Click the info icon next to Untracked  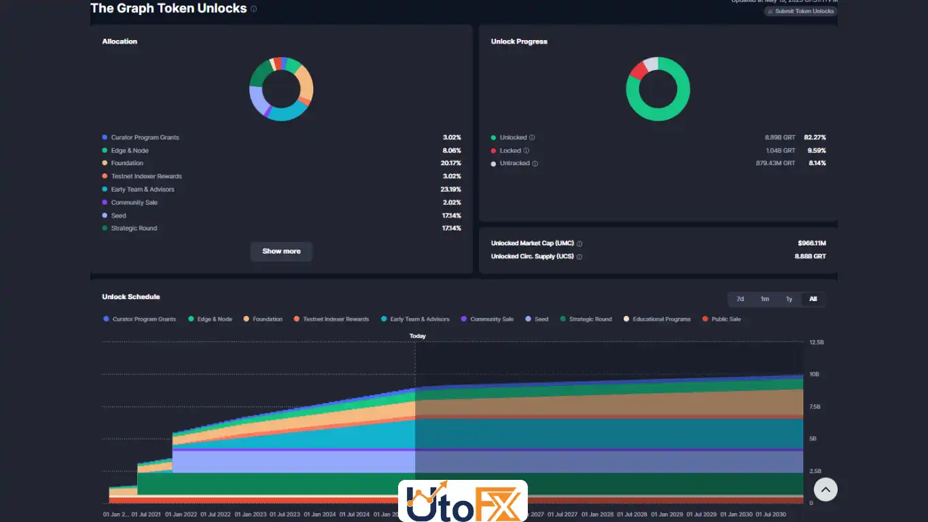(535, 163)
